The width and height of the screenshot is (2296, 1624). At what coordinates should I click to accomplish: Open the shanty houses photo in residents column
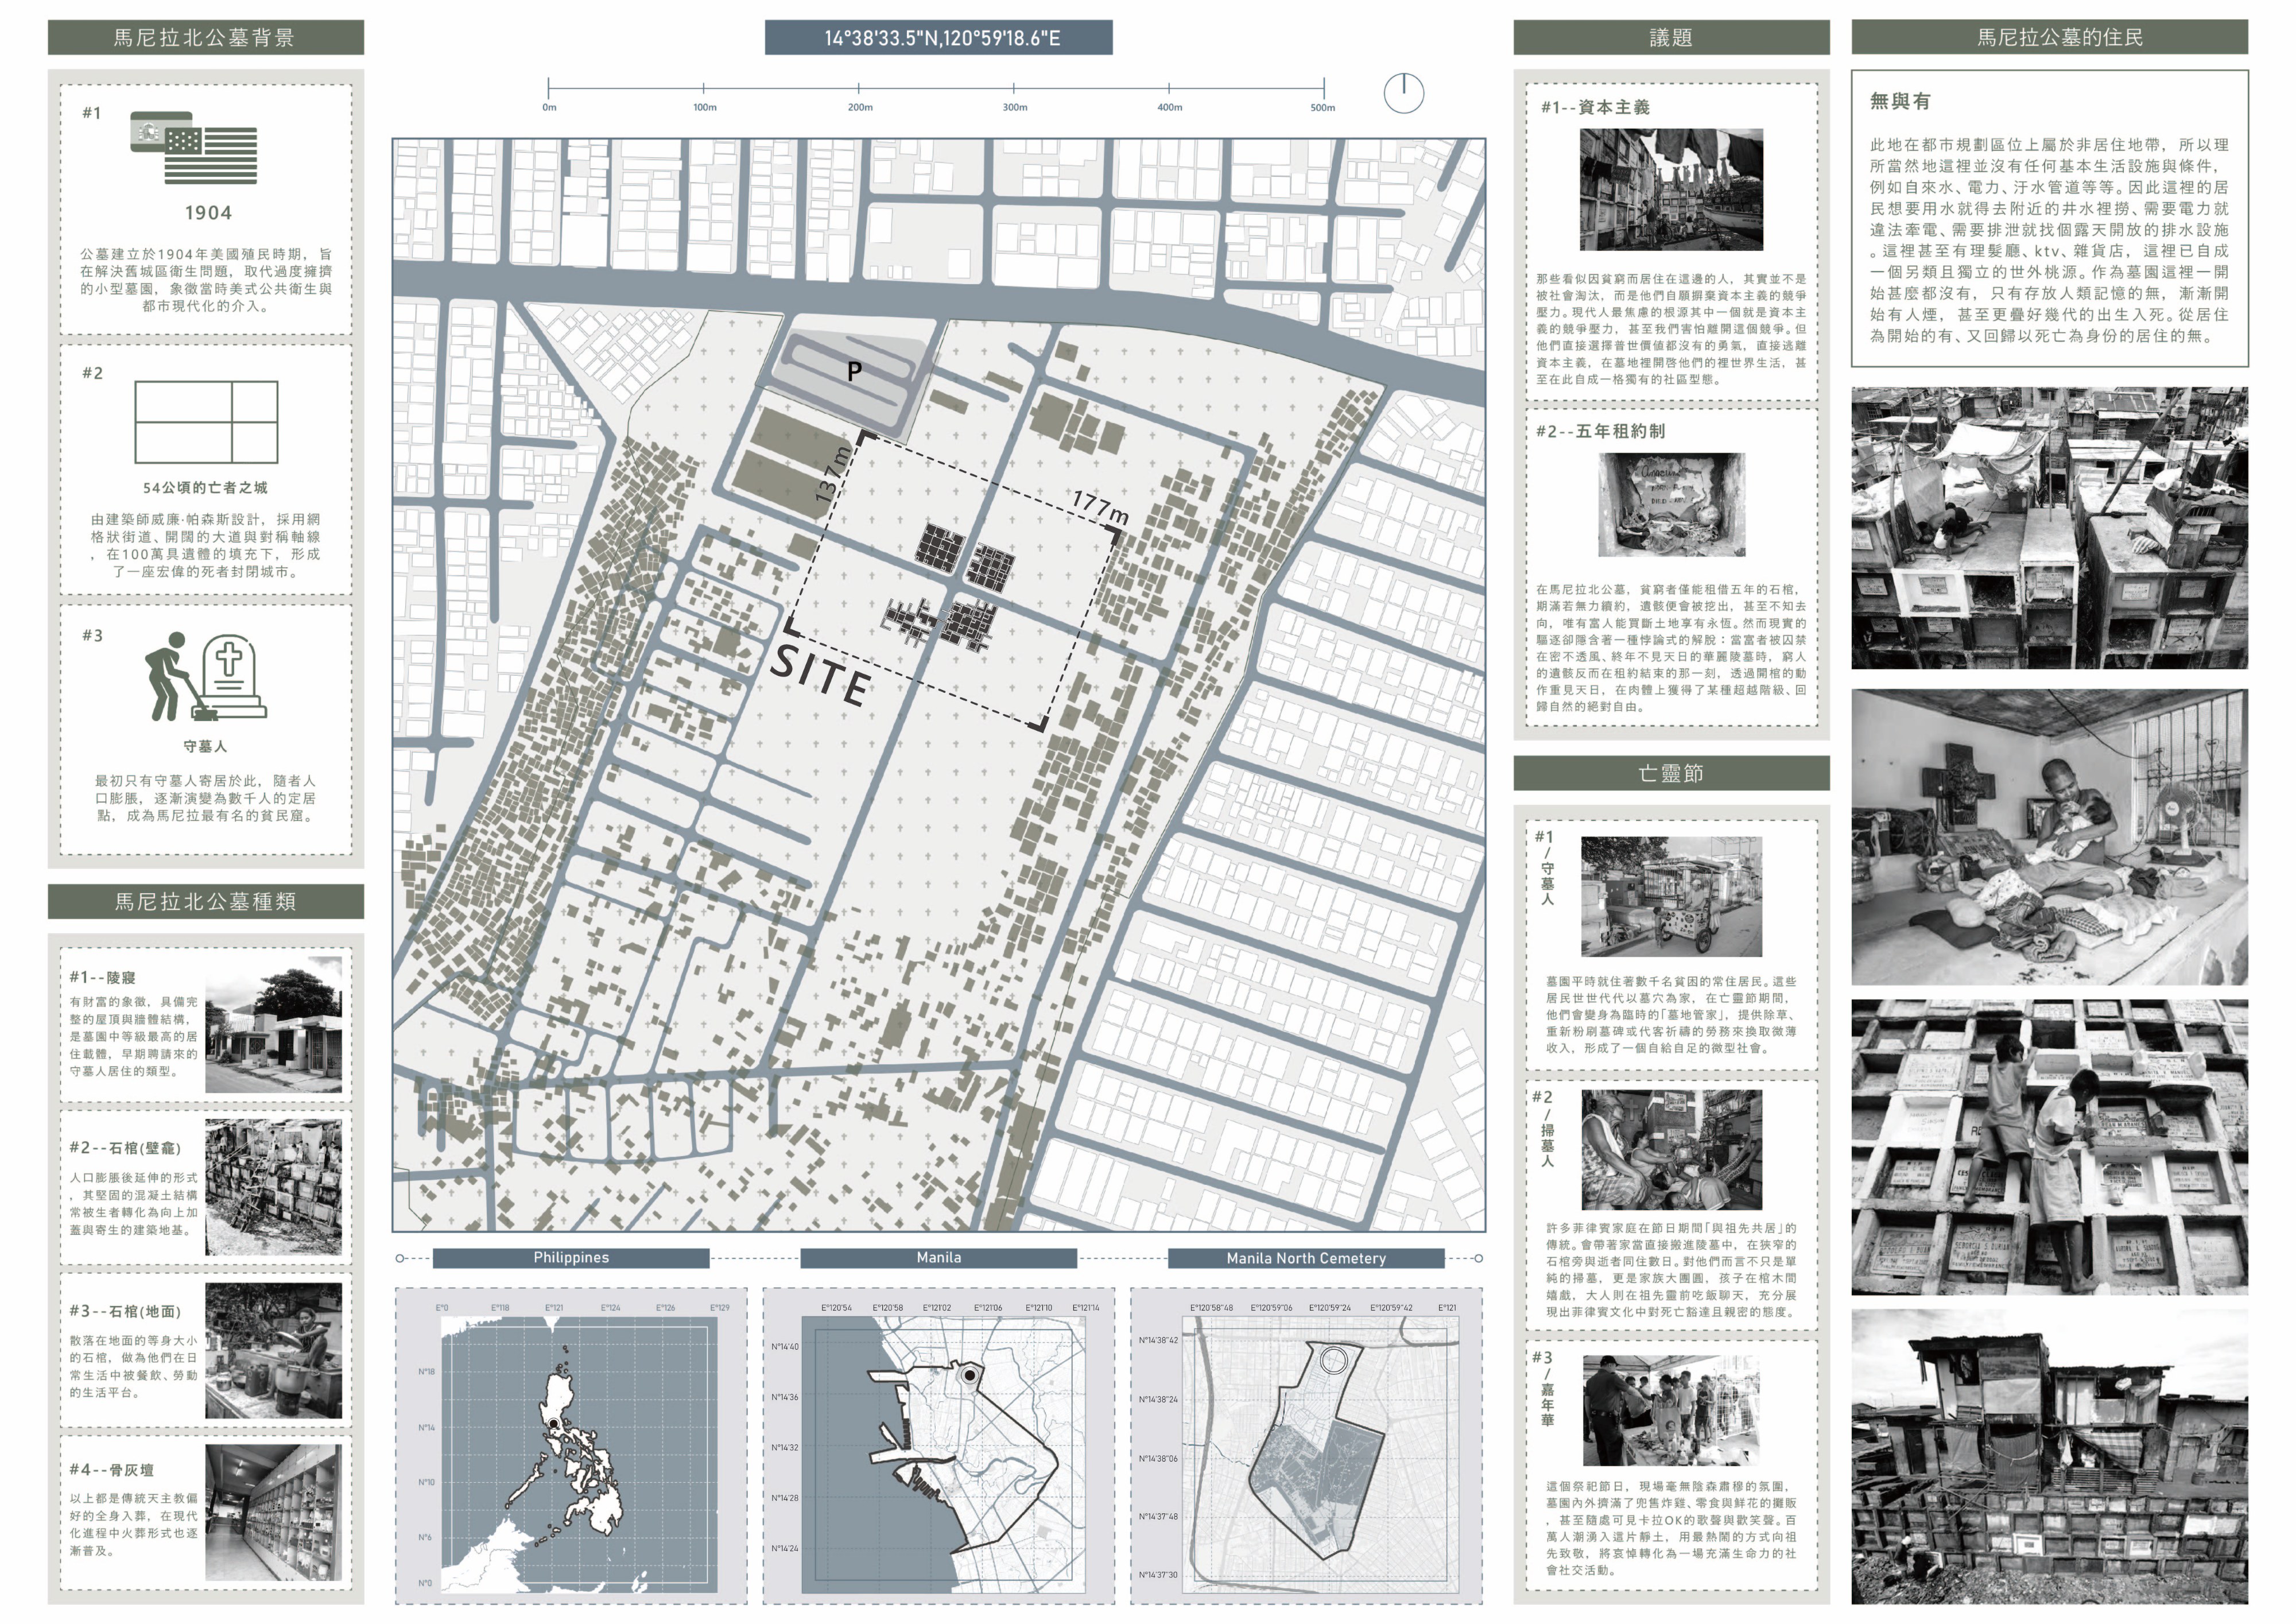[x=2049, y=1457]
